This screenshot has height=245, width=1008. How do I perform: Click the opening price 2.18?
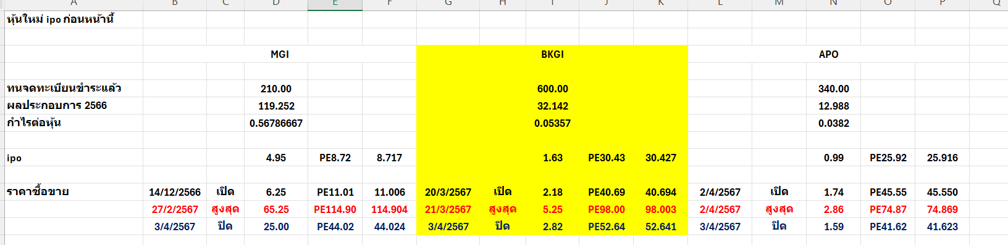coord(552,192)
